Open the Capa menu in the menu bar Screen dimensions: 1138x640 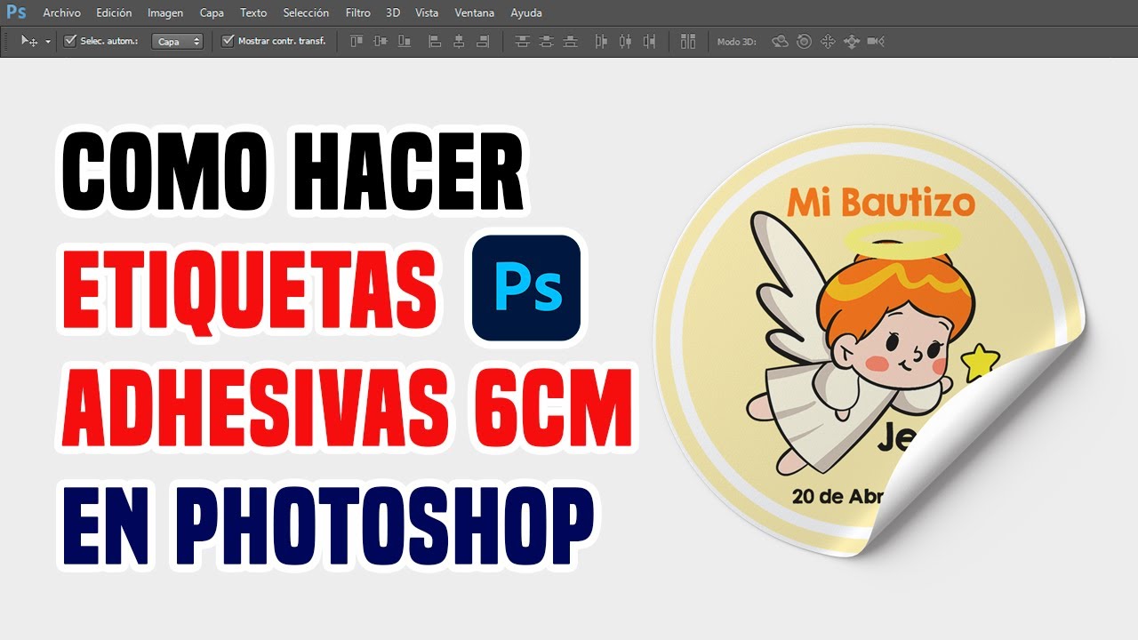point(212,13)
